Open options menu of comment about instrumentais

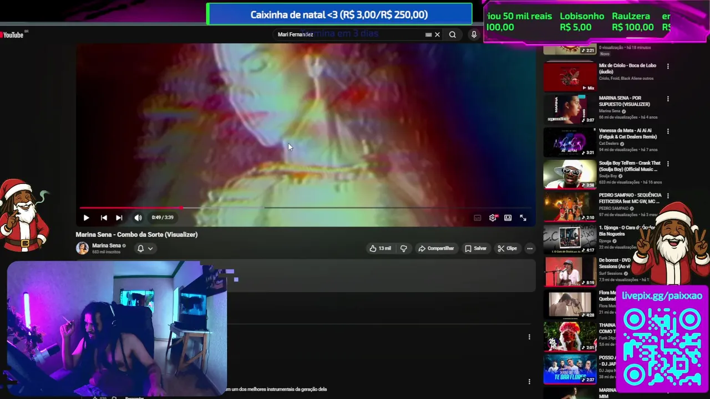tap(529, 382)
